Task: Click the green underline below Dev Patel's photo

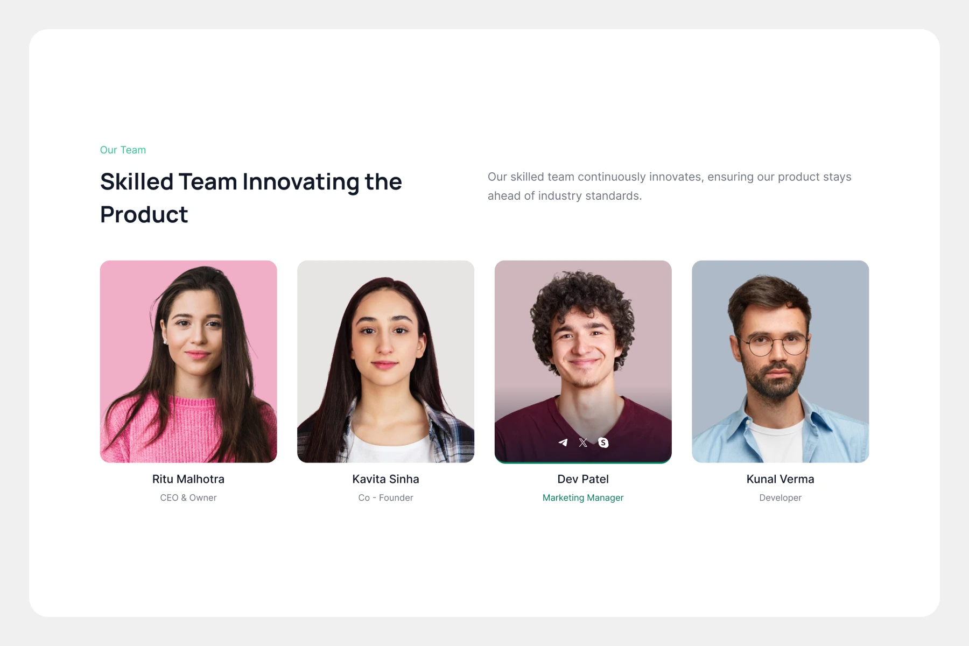Action: coord(583,462)
